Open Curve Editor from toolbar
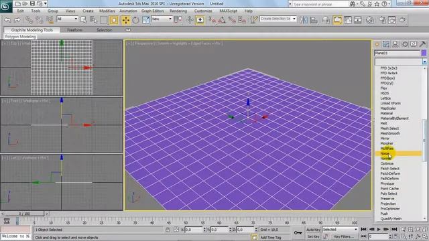The height and width of the screenshot is (241, 429). 348,19
